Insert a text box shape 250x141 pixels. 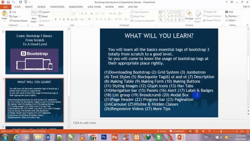tap(161, 12)
